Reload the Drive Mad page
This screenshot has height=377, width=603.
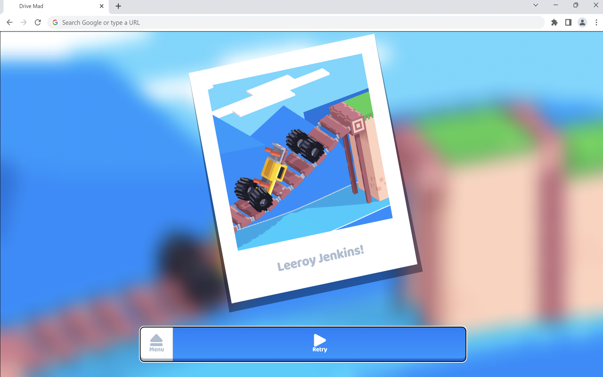(38, 22)
